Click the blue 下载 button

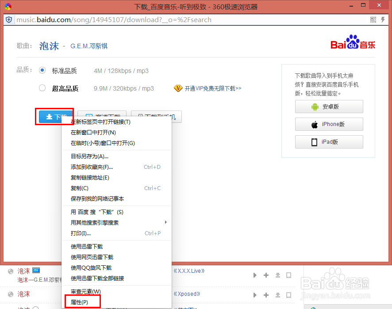coord(54,117)
